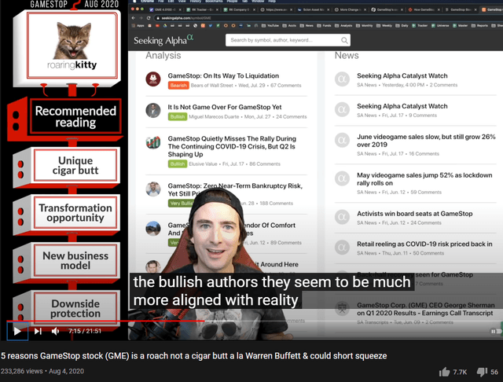Click the video title 5 reasons GameStop stock

click(x=194, y=356)
